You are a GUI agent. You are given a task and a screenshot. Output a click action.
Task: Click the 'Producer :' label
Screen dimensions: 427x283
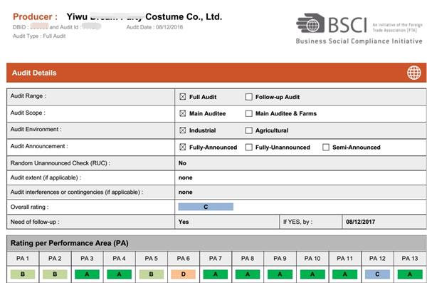point(35,16)
